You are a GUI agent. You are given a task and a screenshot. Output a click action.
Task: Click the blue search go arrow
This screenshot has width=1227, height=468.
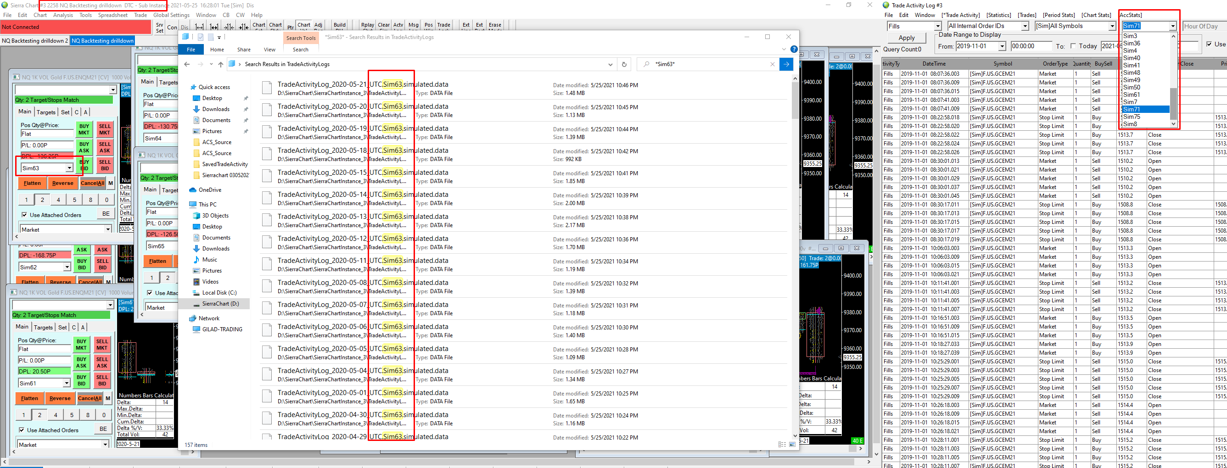pos(786,64)
